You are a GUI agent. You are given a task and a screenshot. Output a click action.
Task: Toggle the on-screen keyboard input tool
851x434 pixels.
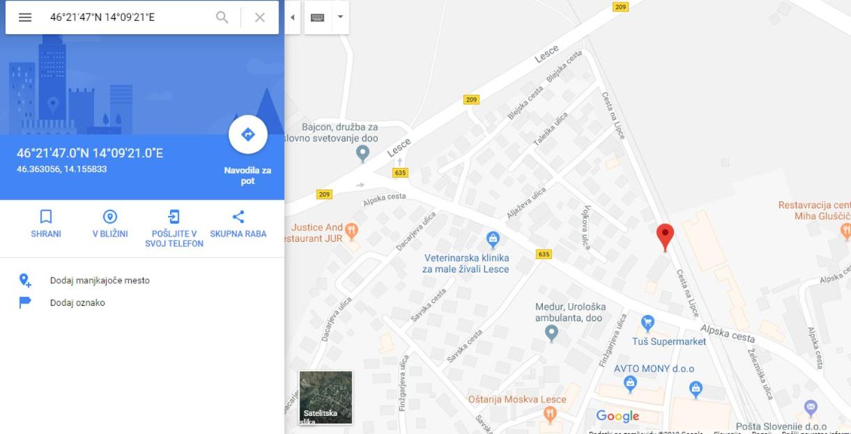(318, 17)
